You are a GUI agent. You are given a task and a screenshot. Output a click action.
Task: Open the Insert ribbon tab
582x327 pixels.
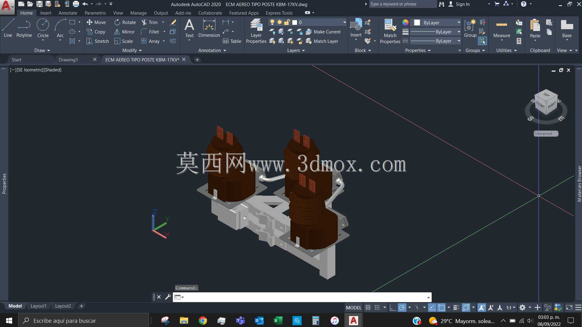46,13
